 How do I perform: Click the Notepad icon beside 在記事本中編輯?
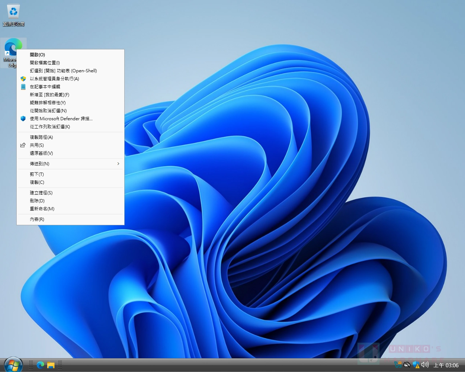coord(23,86)
